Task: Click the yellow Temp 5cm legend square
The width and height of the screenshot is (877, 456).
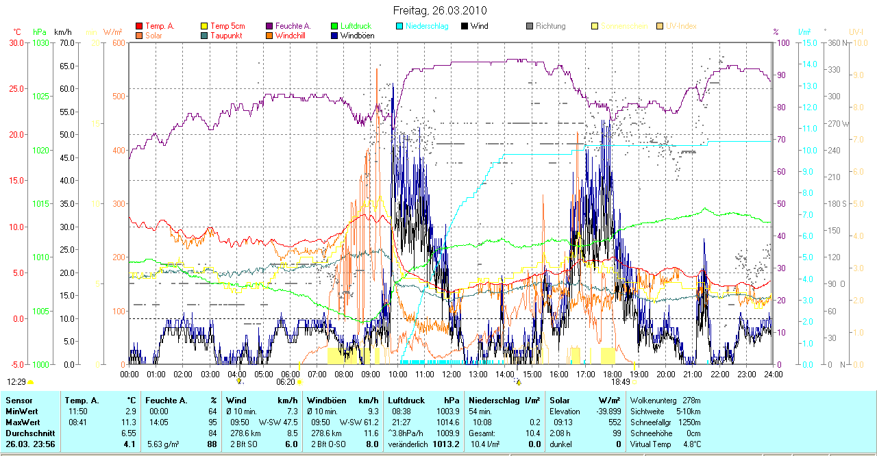Action: [205, 26]
